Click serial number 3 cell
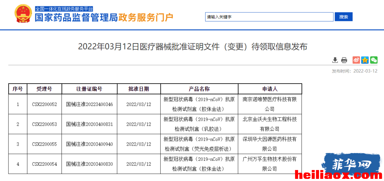384x181 pixels. click(18, 144)
